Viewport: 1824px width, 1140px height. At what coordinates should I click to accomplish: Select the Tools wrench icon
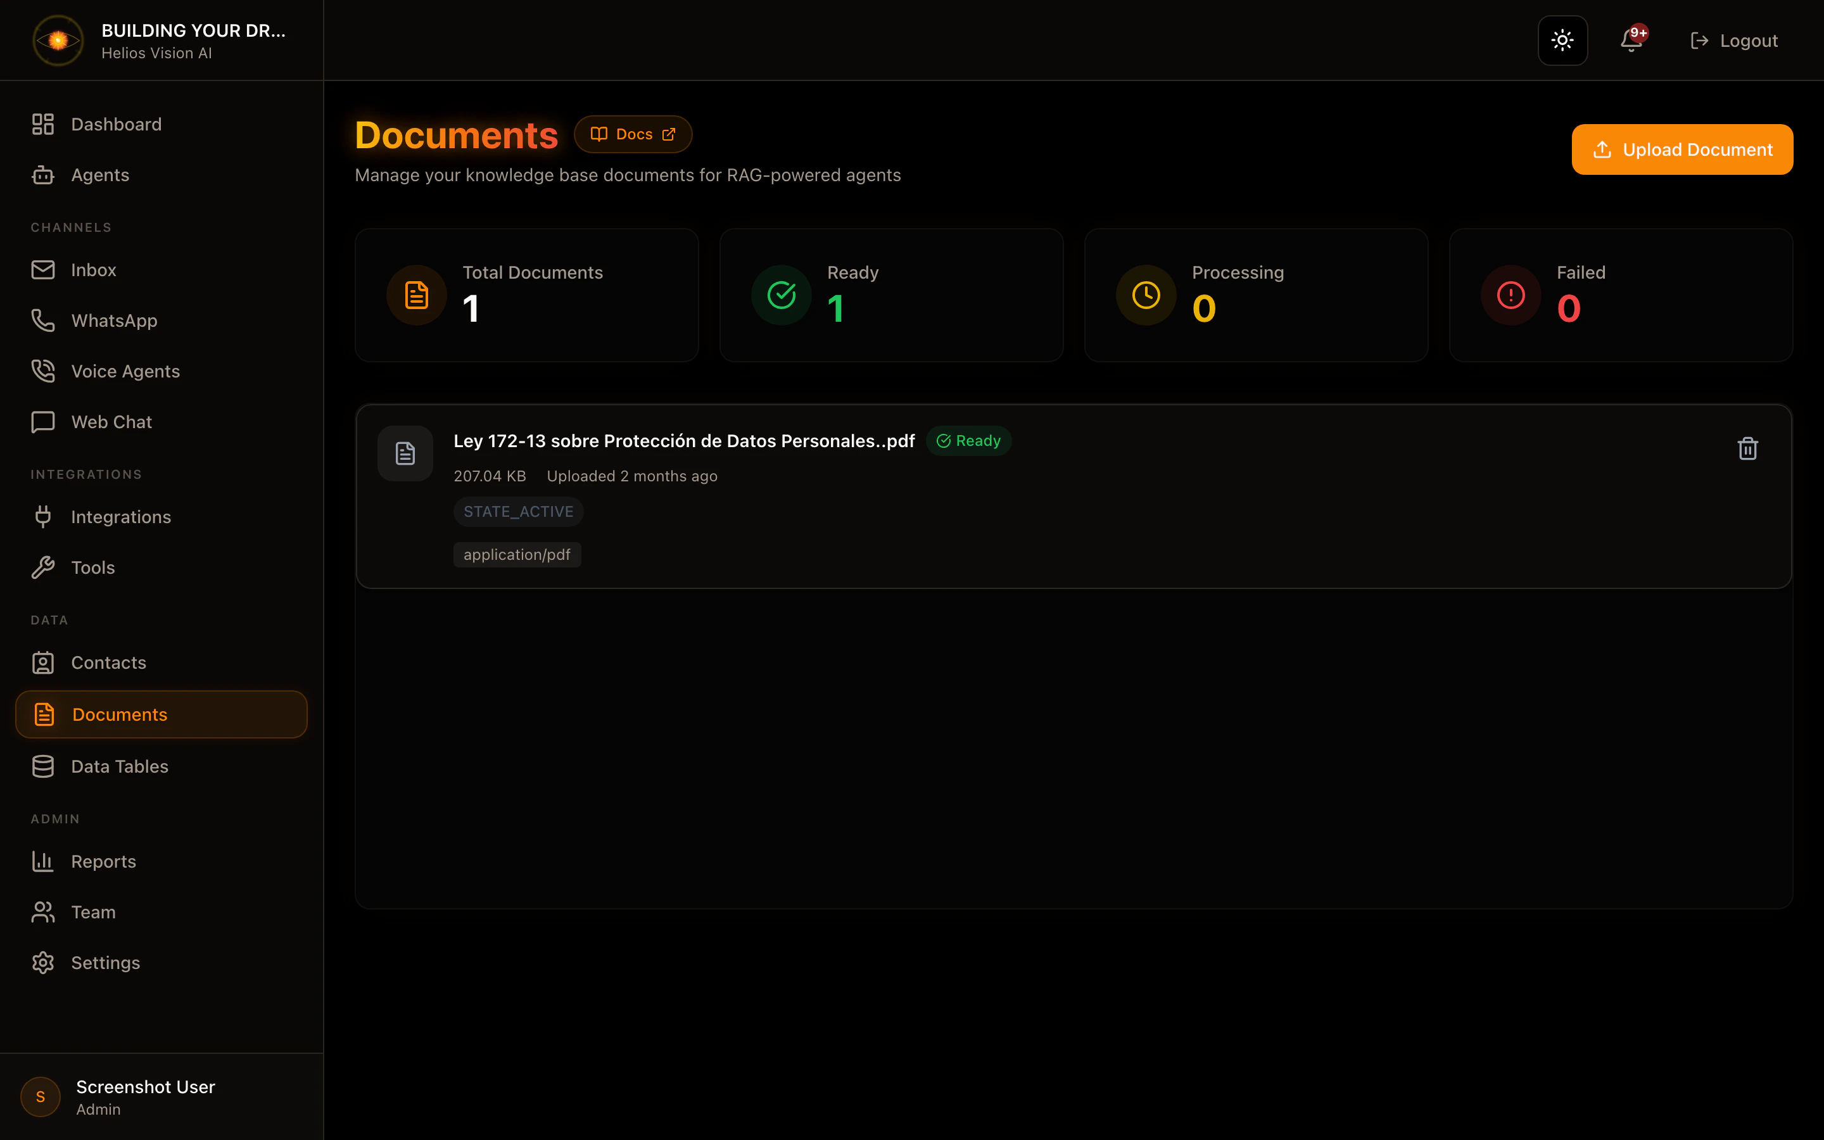pyautogui.click(x=43, y=567)
